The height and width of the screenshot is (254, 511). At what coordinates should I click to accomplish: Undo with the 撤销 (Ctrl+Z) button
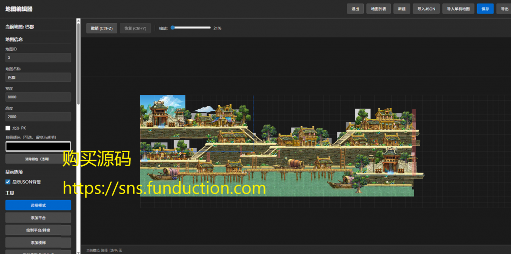point(102,28)
